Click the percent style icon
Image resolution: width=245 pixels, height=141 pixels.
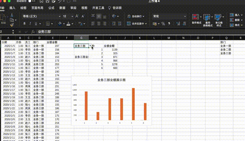click(163, 24)
